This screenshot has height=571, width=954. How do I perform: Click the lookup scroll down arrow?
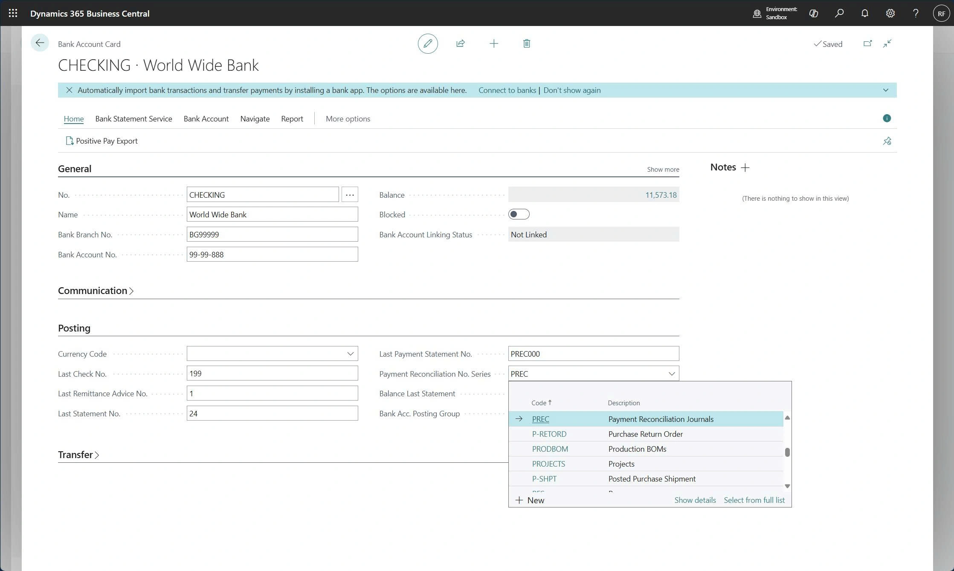pyautogui.click(x=787, y=486)
